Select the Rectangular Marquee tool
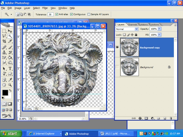This screenshot has width=183, height=137. pos(4,31)
